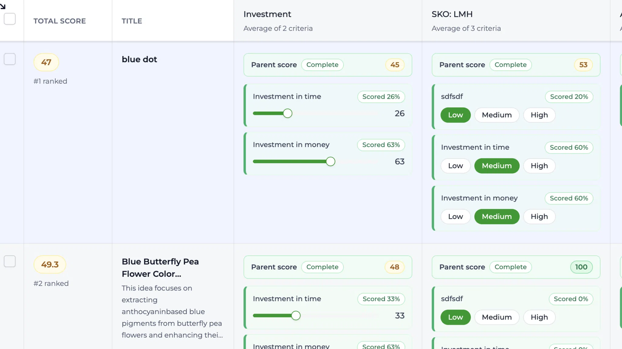
Task: Select the checkbox for blue dot row
Action: [10, 59]
